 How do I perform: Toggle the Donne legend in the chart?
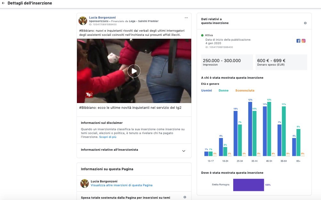[223, 91]
